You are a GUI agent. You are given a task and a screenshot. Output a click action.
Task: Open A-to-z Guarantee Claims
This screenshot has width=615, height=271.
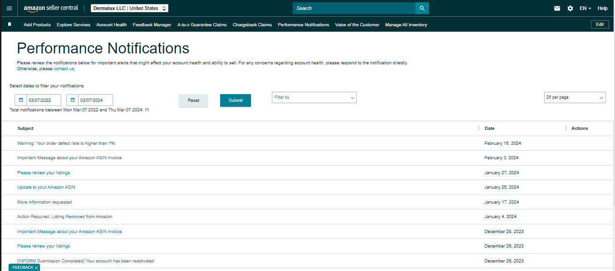(202, 25)
